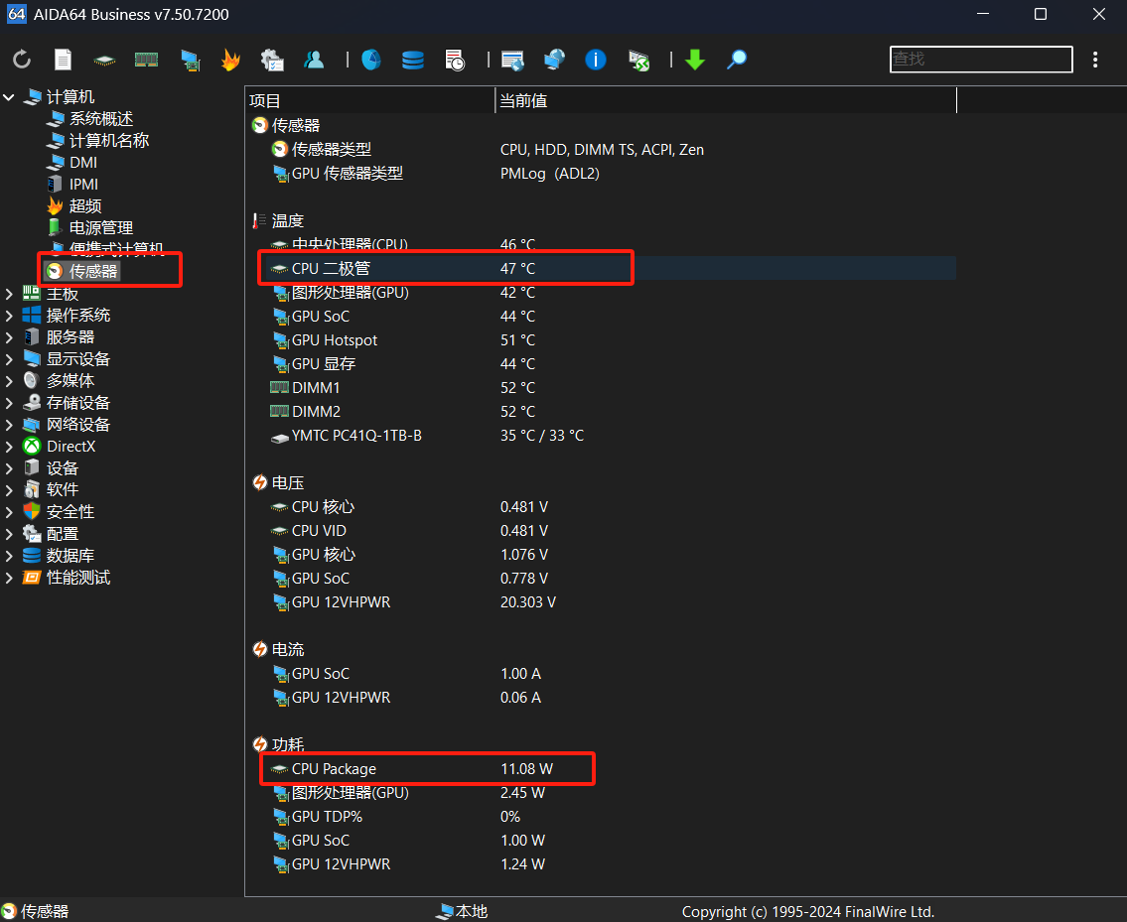Open the three-dot overflow menu
The width and height of the screenshot is (1127, 922).
click(x=1095, y=60)
